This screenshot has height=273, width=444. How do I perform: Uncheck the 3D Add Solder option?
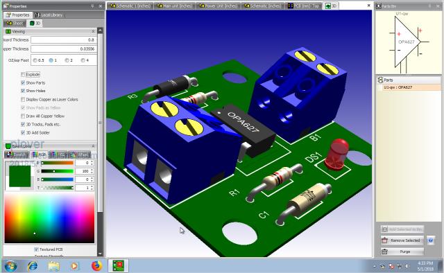[x=23, y=132]
